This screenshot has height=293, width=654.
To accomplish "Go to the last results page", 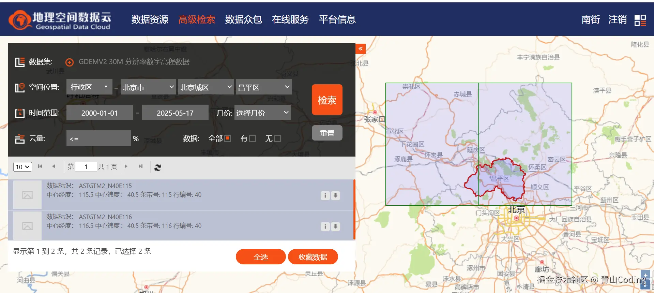I will pos(140,166).
